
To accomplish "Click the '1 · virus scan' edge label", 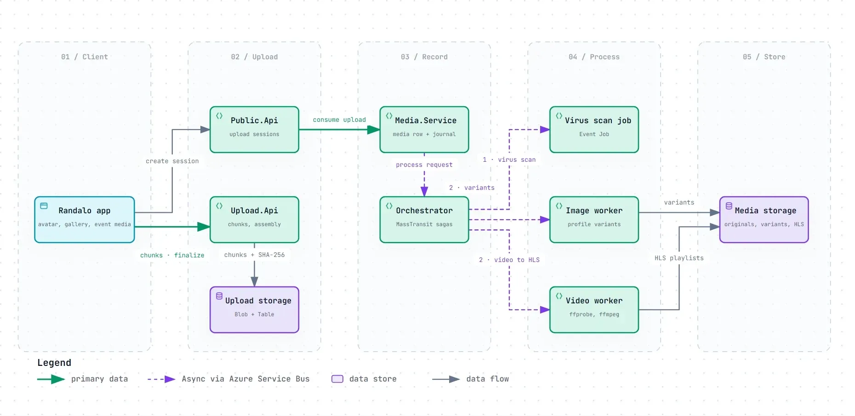I will click(509, 160).
